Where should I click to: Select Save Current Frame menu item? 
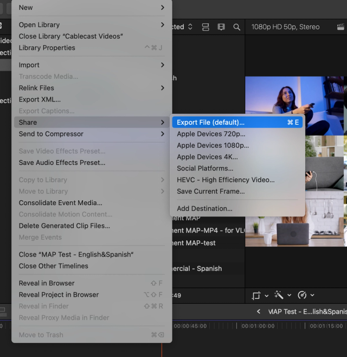(x=210, y=191)
